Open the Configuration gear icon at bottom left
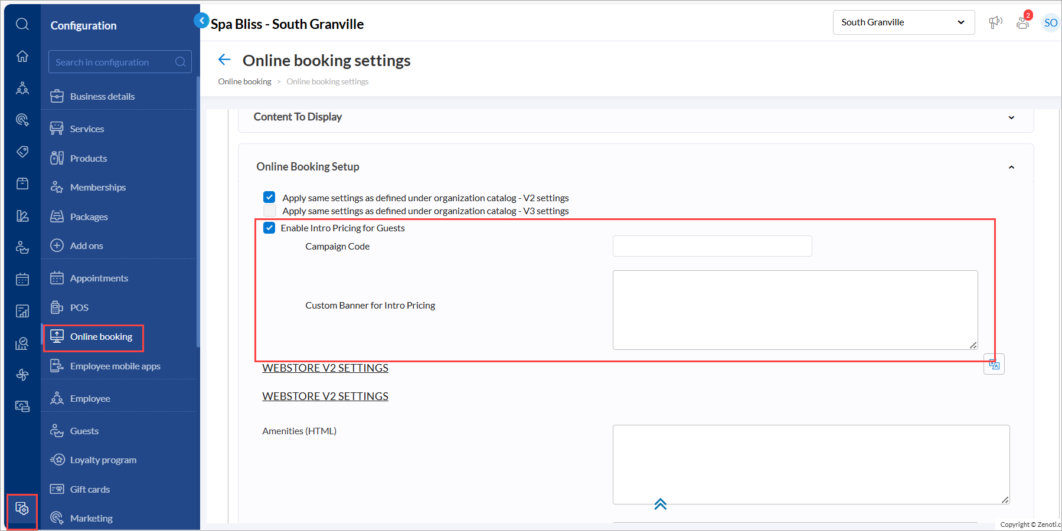 (x=22, y=509)
